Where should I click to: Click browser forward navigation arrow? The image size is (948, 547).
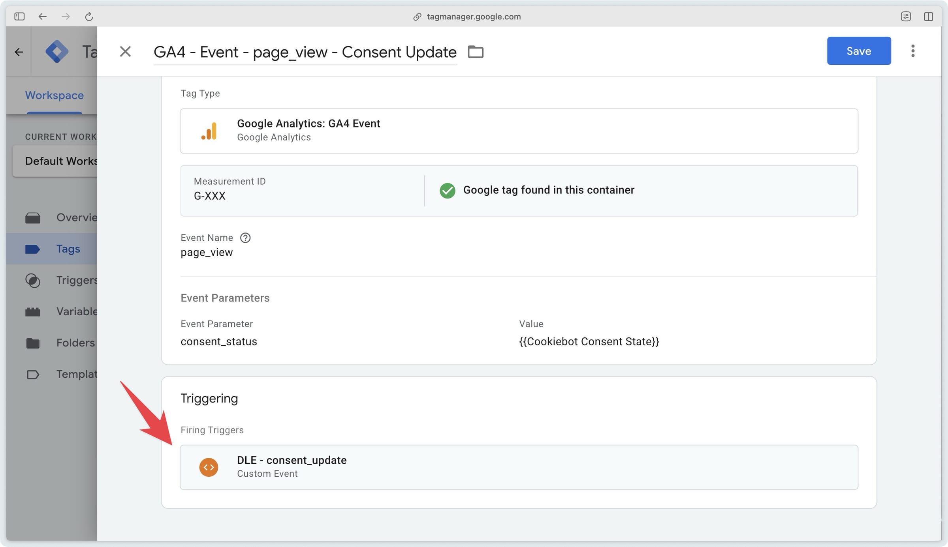tap(66, 17)
